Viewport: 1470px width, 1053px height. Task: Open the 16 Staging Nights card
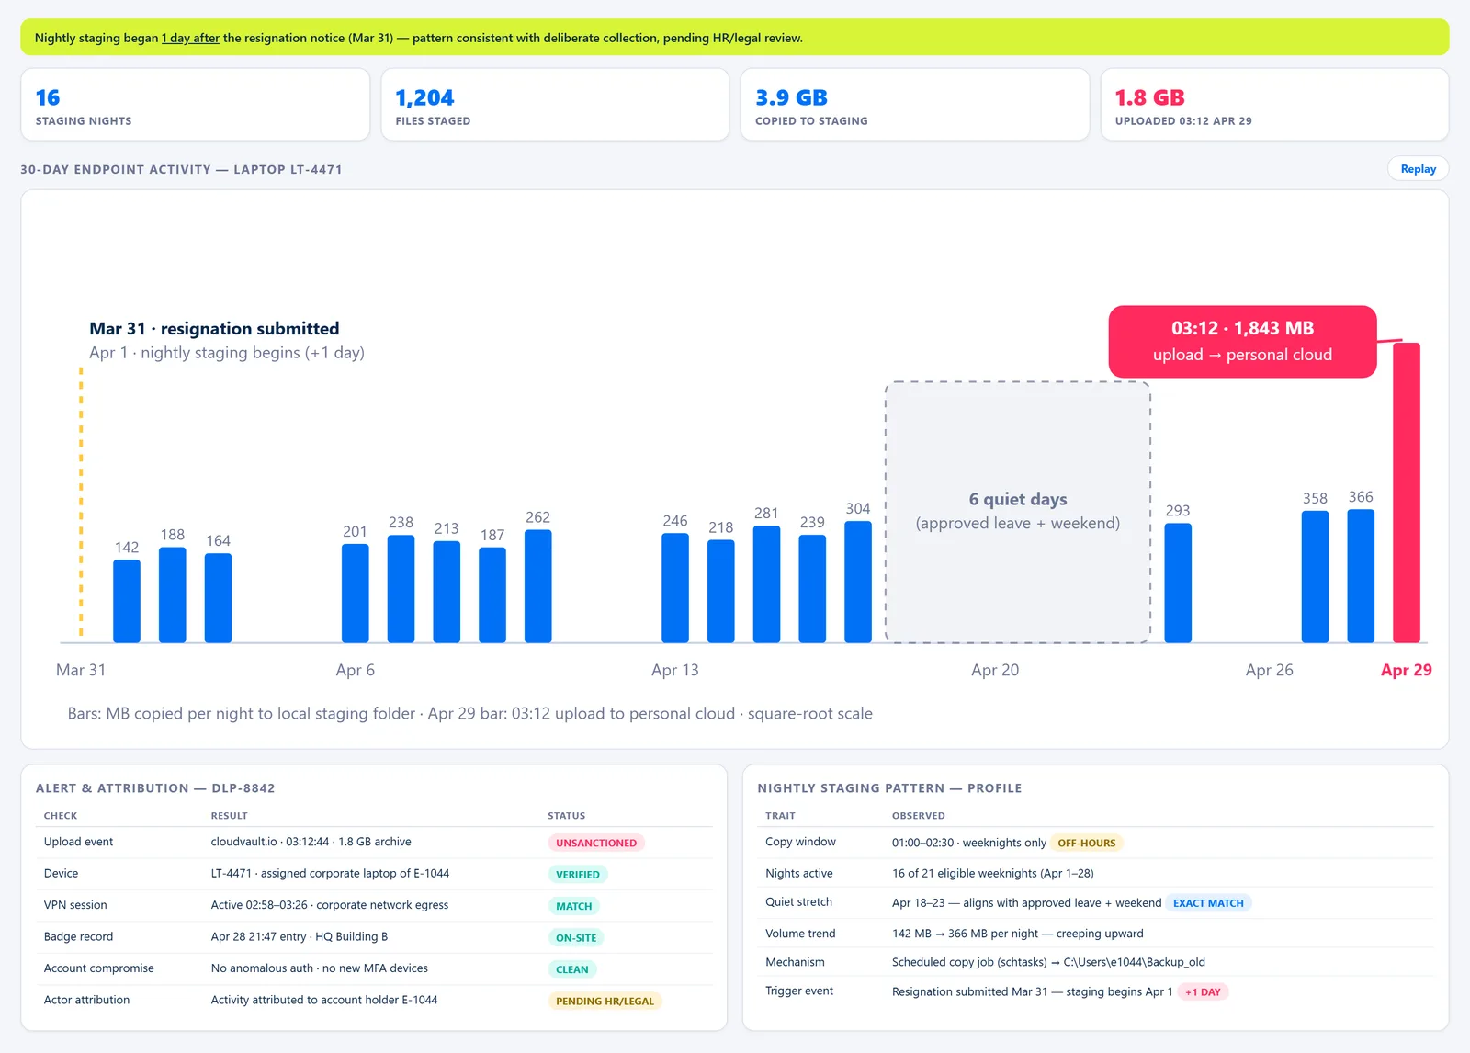click(195, 105)
